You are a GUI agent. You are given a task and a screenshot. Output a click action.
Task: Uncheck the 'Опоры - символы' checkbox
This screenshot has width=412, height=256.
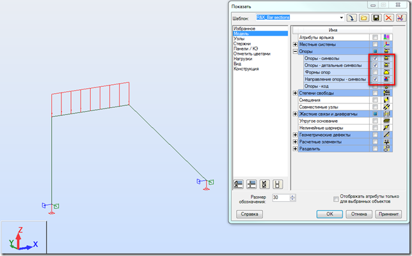pos(376,59)
